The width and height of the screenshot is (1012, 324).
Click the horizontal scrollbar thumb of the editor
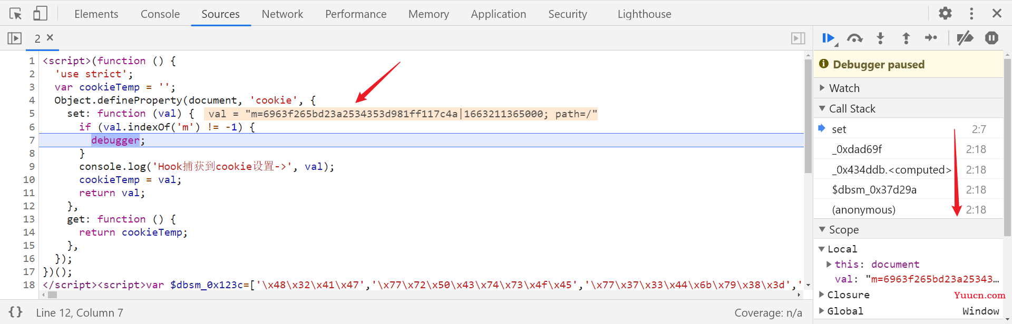pyautogui.click(x=52, y=295)
